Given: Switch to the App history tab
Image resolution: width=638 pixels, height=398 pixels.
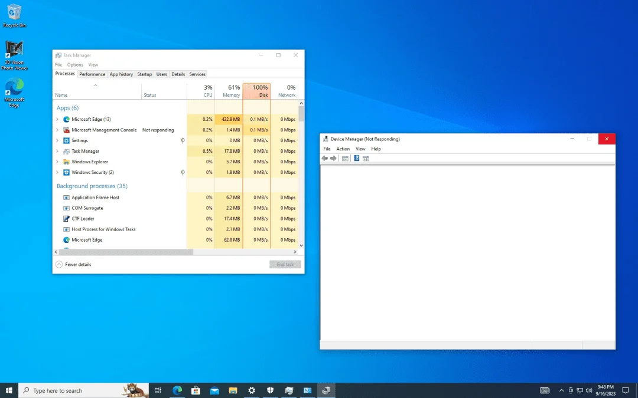Looking at the screenshot, I should point(121,74).
